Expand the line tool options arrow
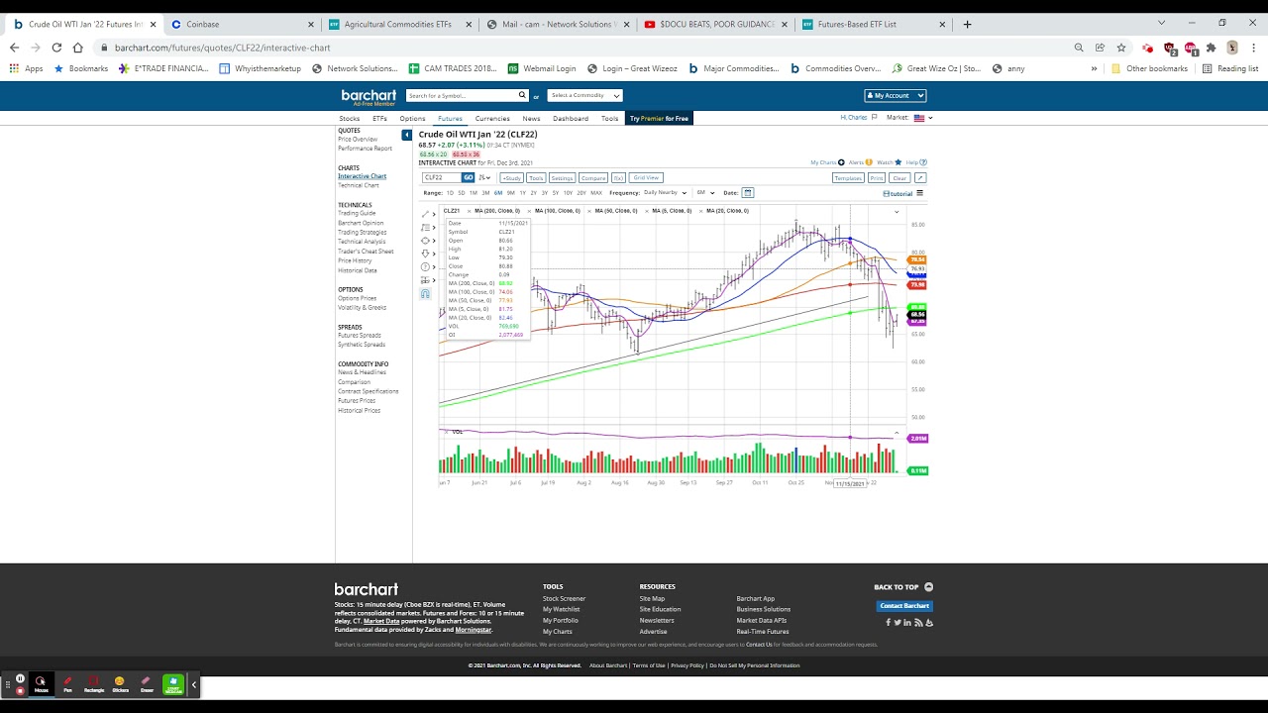Screen dimensions: 1268x713 (435, 214)
